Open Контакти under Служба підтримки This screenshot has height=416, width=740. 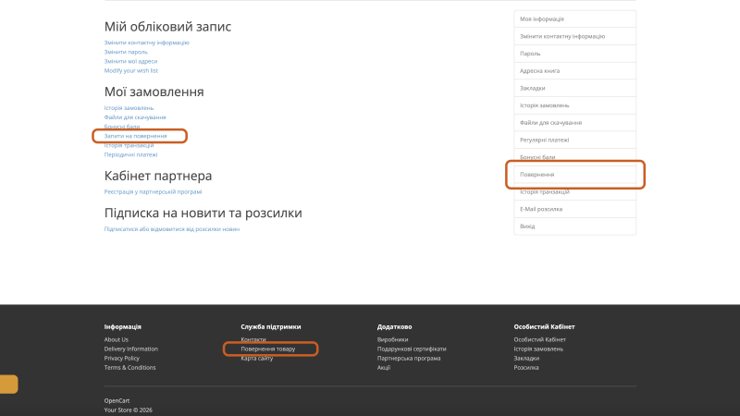[253, 339]
